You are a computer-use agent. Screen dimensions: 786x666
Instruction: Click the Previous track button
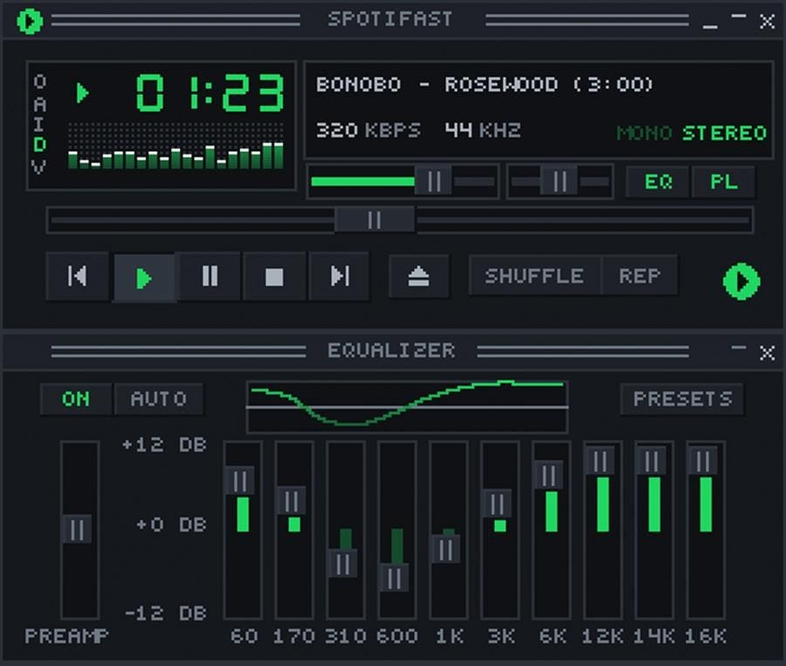click(x=77, y=276)
